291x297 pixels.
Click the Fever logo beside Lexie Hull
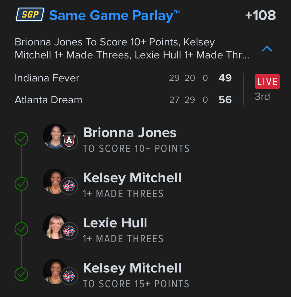[69, 231]
